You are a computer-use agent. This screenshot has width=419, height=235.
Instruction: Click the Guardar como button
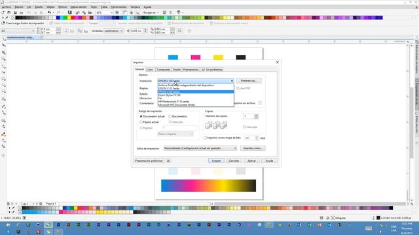(253, 148)
